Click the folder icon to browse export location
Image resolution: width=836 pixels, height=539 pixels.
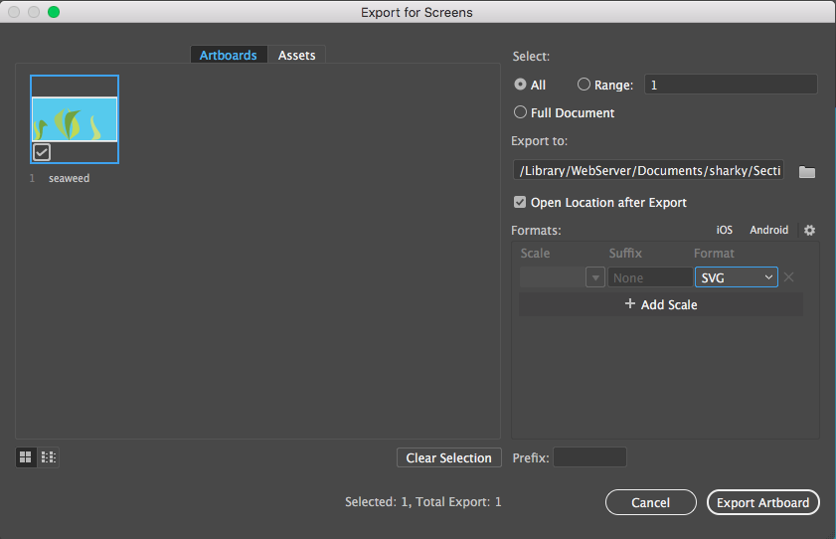(807, 172)
